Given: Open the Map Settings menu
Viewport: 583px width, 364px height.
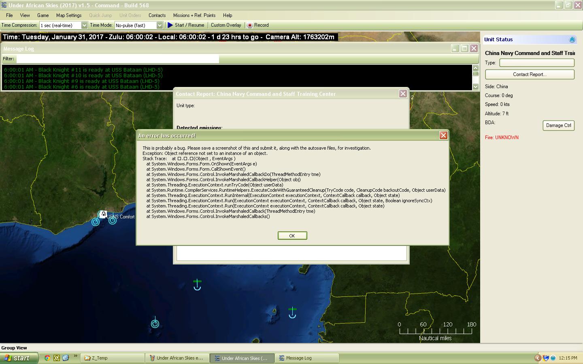Looking at the screenshot, I should (69, 15).
